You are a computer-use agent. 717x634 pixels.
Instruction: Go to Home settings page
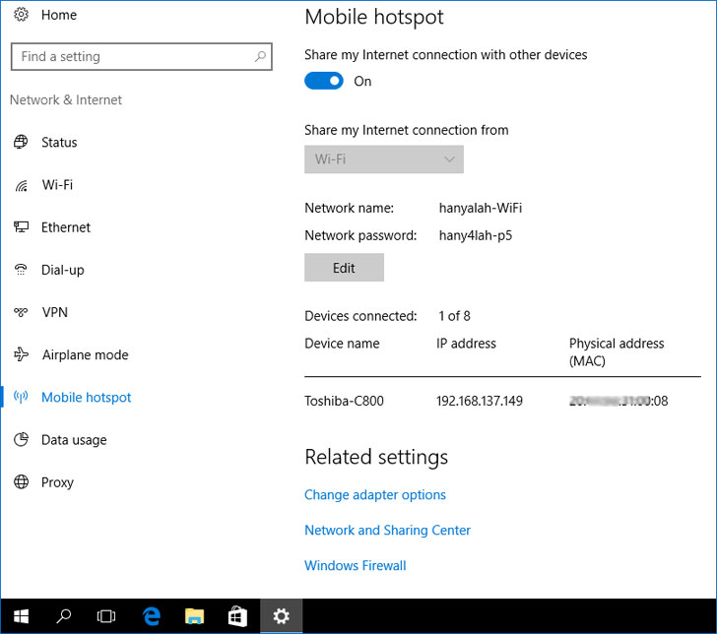(58, 15)
